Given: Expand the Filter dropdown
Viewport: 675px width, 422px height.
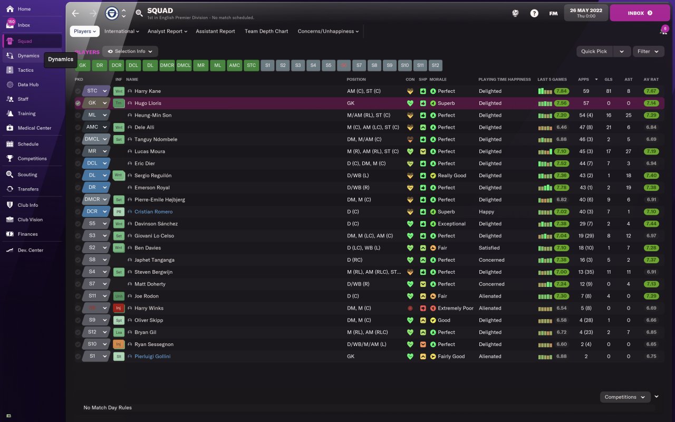Looking at the screenshot, I should coord(648,51).
